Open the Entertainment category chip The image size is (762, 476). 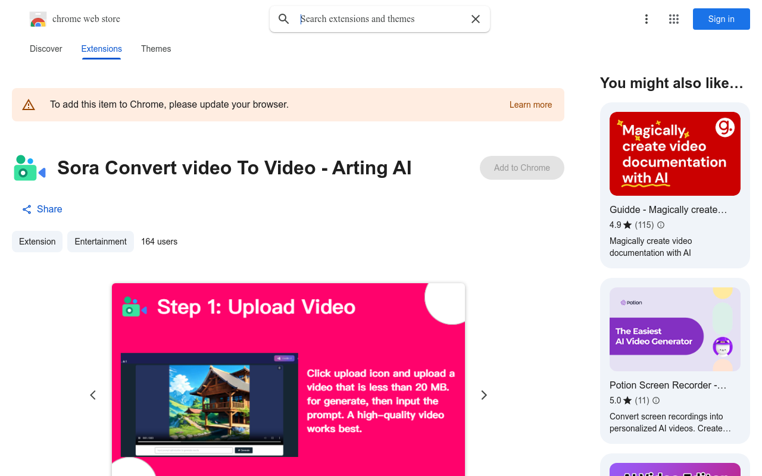point(101,242)
